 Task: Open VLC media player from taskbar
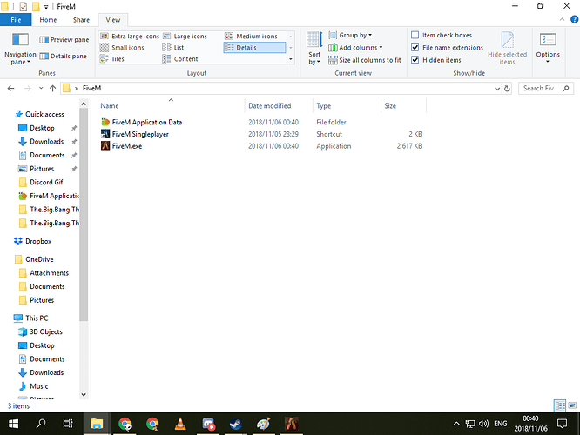coord(180,424)
